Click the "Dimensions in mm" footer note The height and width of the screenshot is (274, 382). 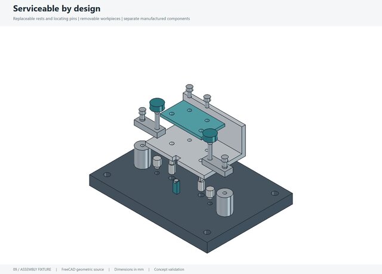(x=129, y=269)
